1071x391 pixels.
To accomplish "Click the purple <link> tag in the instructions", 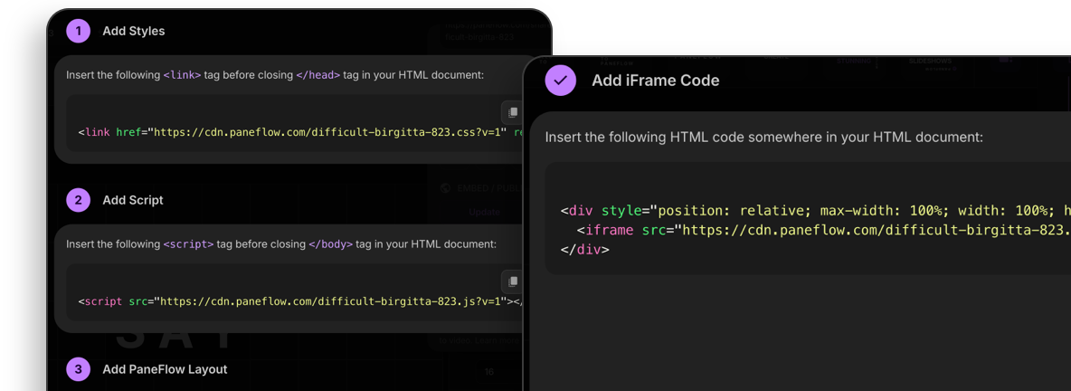I will click(x=183, y=74).
